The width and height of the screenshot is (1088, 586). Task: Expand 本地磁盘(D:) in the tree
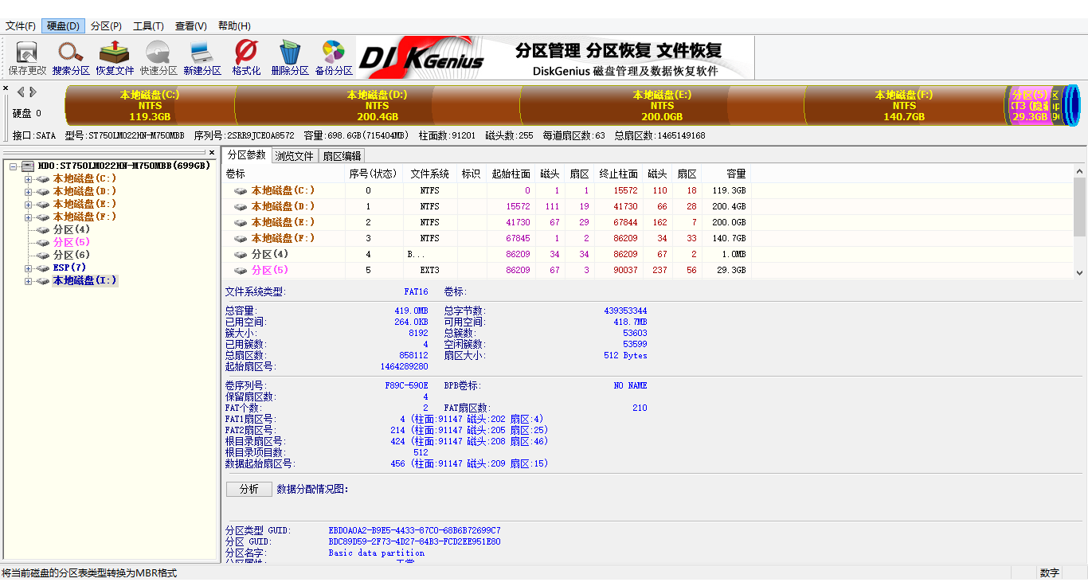click(x=28, y=192)
